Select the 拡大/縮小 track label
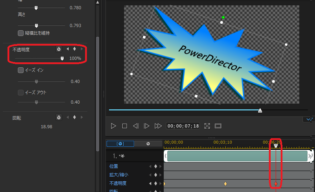 point(119,175)
